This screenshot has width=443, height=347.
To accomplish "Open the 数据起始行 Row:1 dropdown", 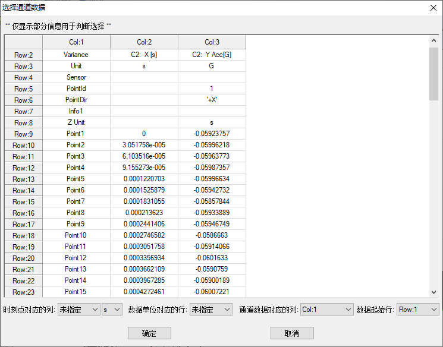I will 417,310.
